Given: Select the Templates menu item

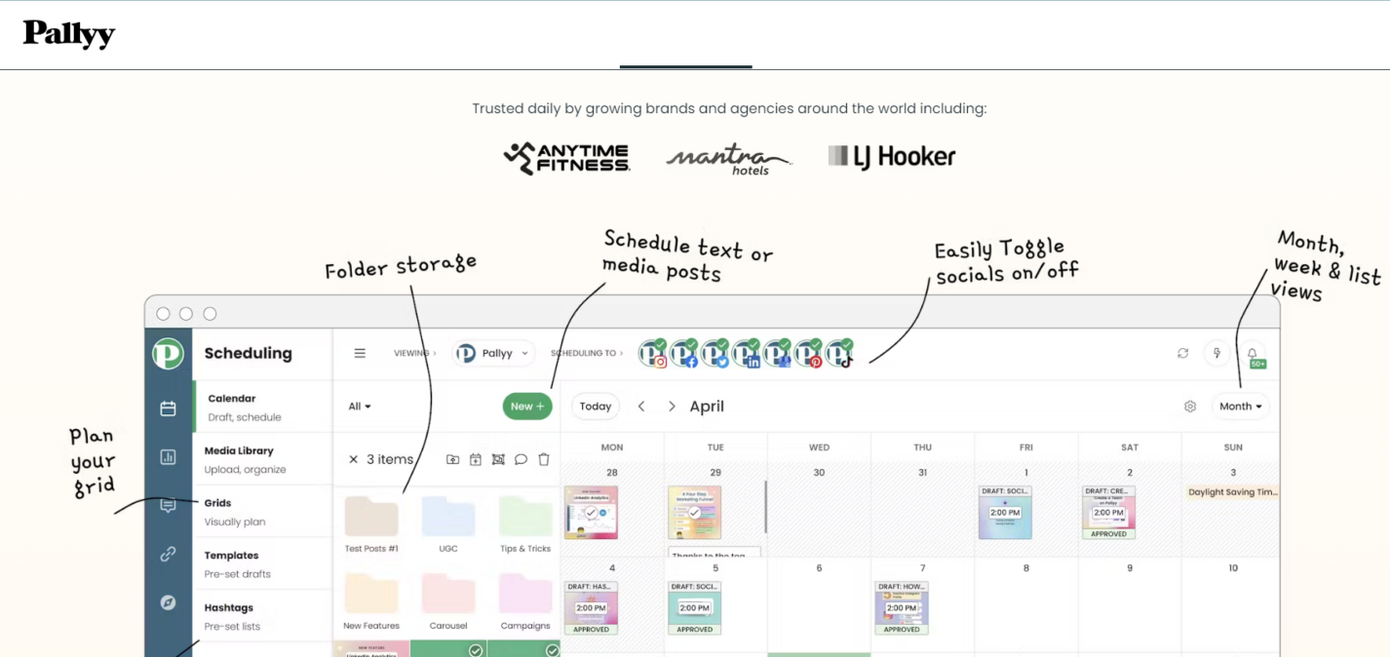Looking at the screenshot, I should coord(263,564).
